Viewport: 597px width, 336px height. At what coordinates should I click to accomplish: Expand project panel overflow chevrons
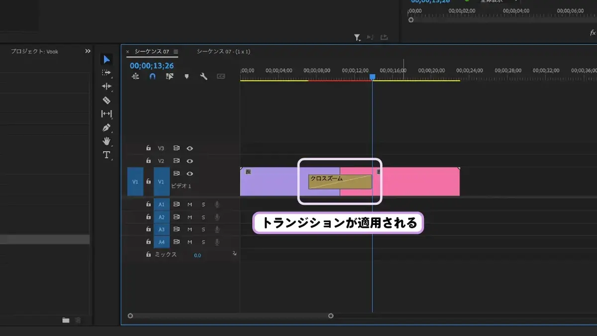(88, 51)
